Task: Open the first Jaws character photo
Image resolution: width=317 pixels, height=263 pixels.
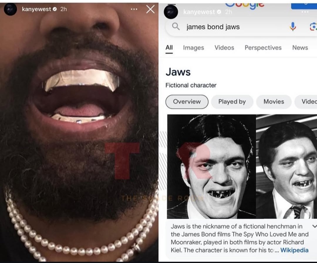Action: (211, 166)
